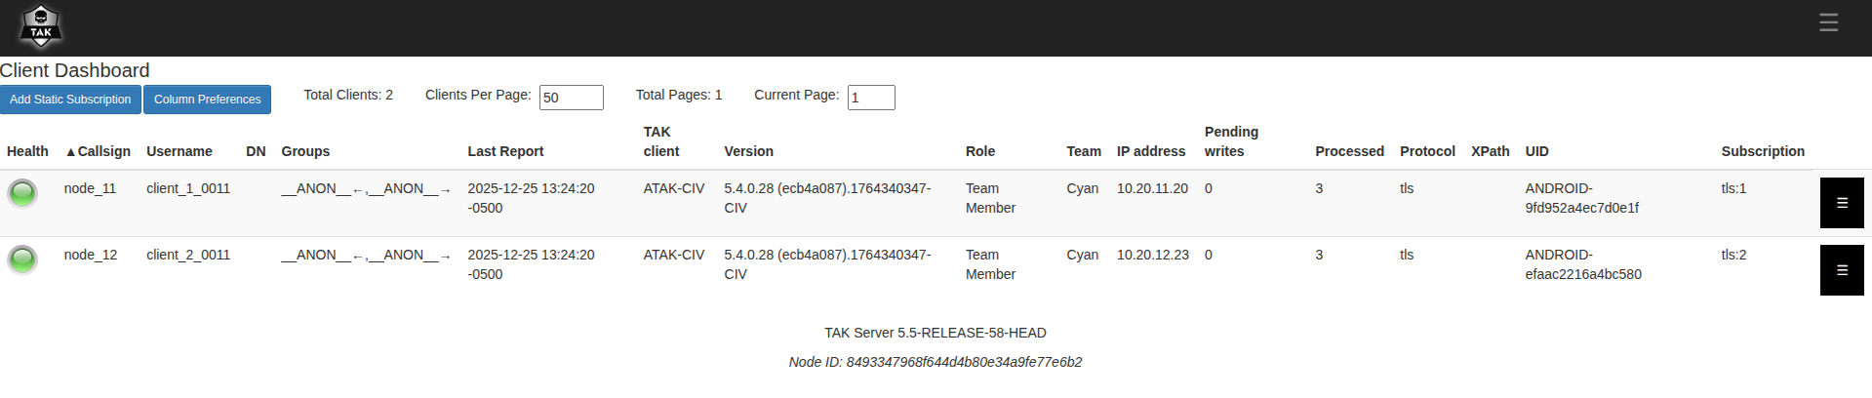The width and height of the screenshot is (1872, 398).
Task: Click the green health indicator for node_12
Action: (22, 259)
